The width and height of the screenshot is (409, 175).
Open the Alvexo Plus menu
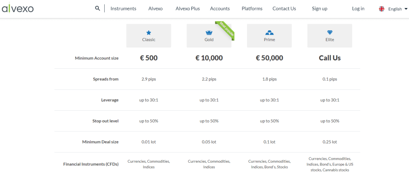tap(188, 9)
